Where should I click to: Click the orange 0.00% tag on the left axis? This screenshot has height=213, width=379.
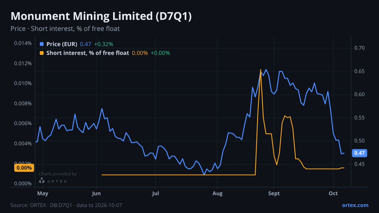(x=24, y=168)
